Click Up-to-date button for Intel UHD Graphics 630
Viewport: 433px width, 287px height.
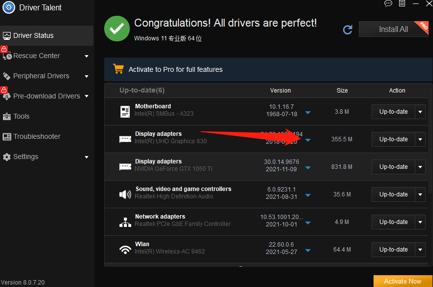393,139
